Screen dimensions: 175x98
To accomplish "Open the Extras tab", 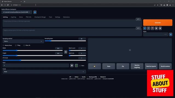I will [x=21, y=17].
